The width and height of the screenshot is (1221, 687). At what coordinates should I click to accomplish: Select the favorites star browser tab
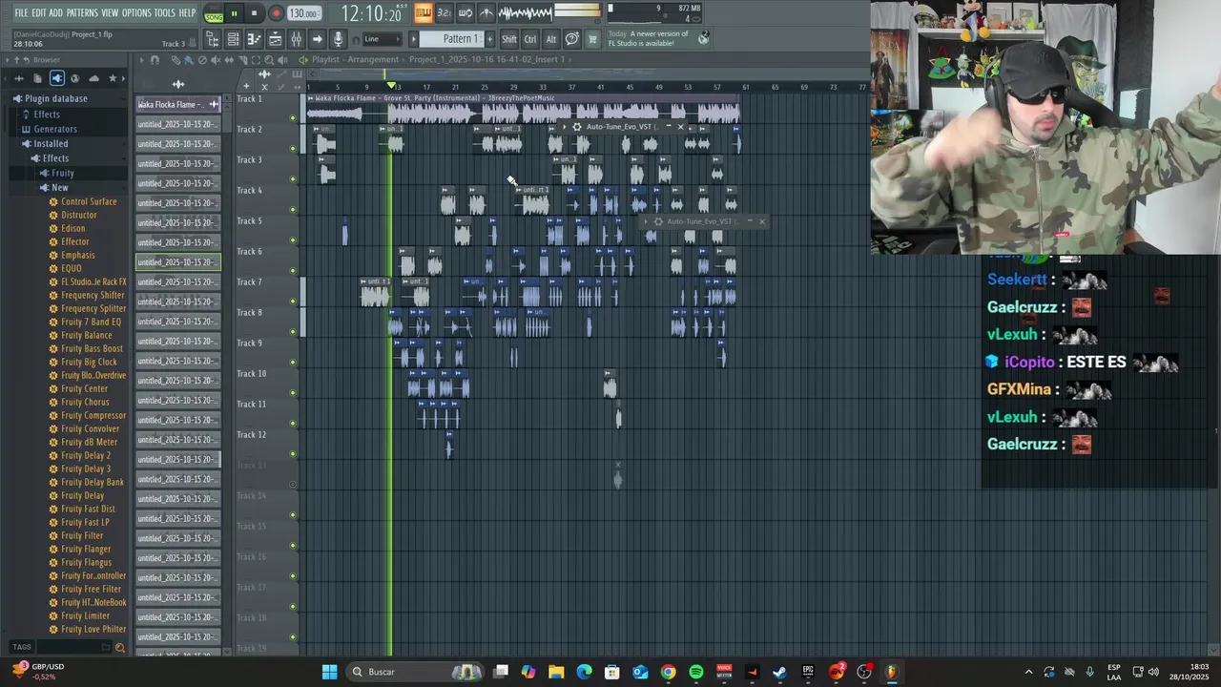coord(113,78)
